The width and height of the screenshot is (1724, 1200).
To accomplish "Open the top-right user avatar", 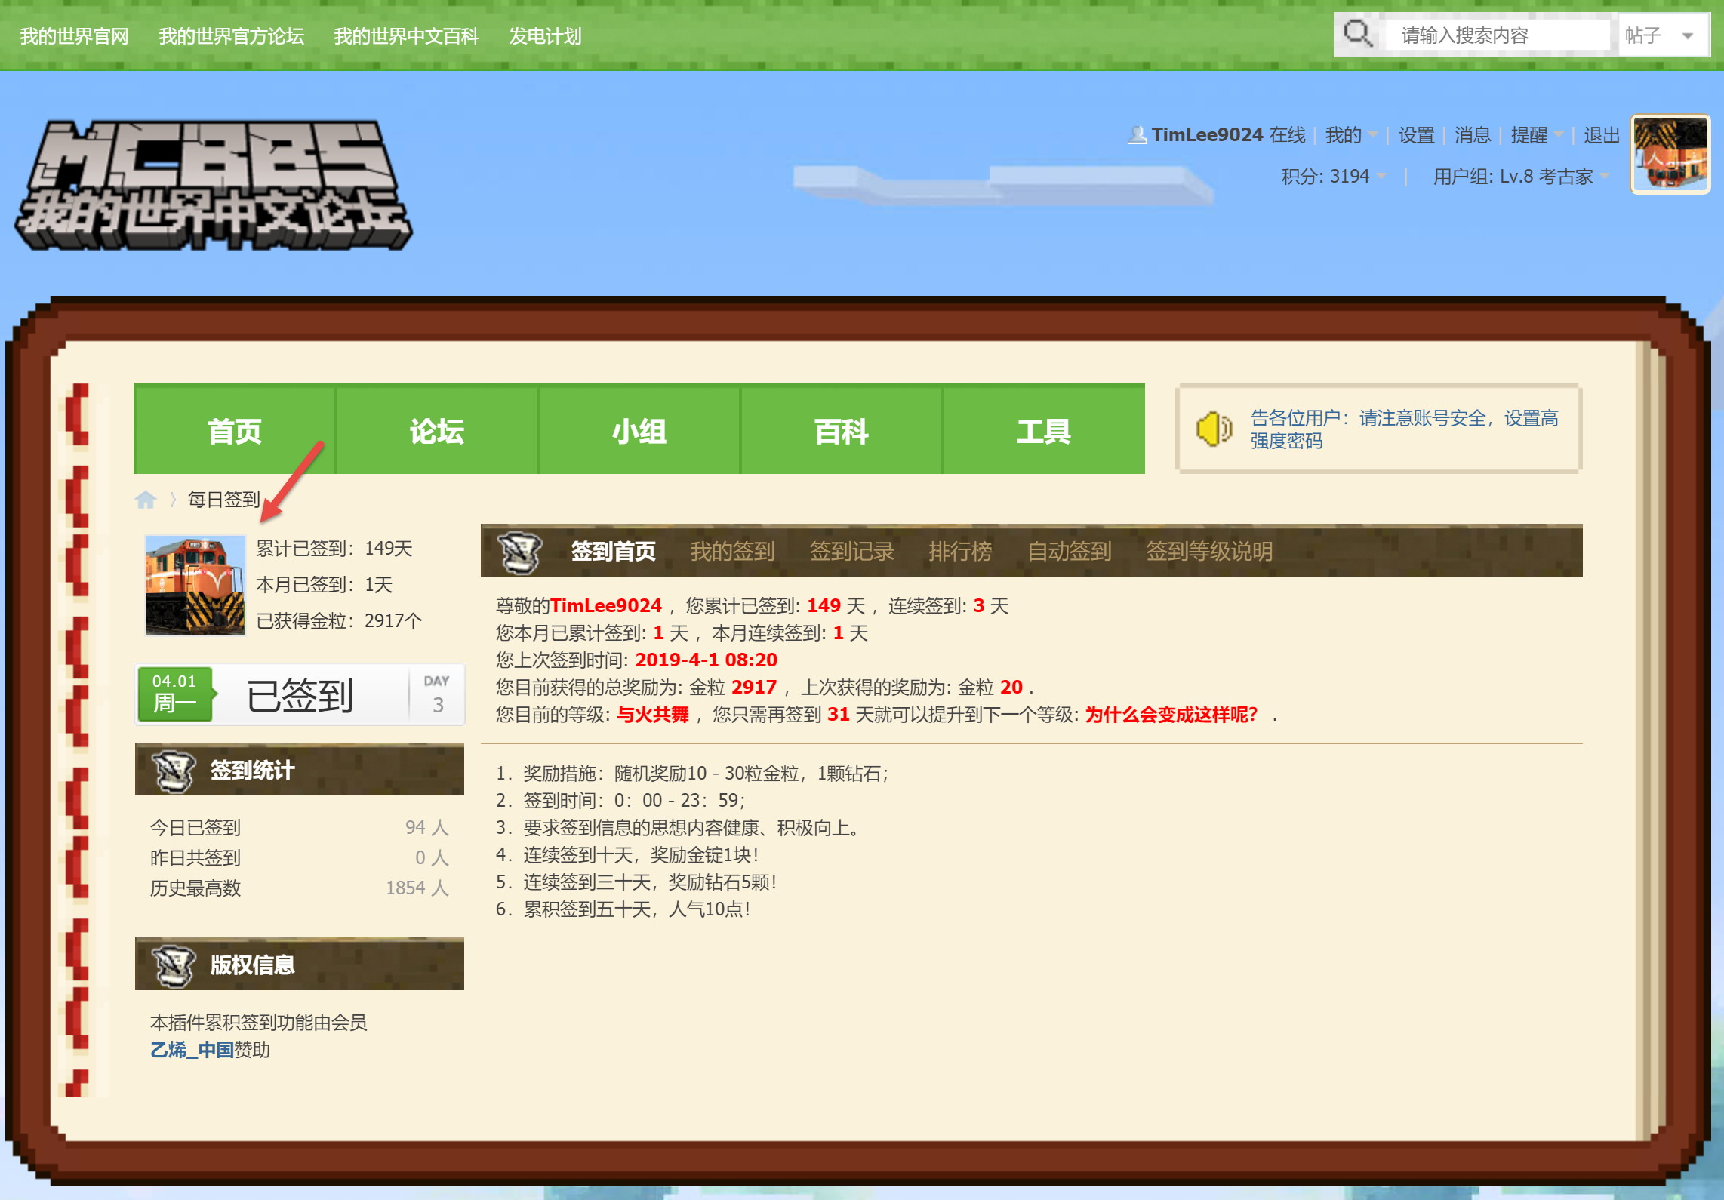I will pos(1670,154).
